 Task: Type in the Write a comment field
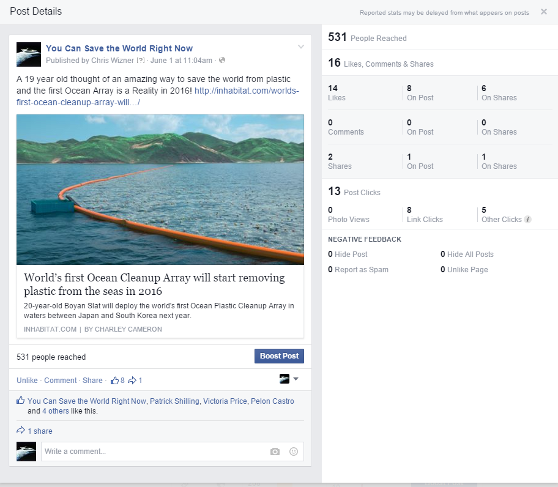click(153, 452)
